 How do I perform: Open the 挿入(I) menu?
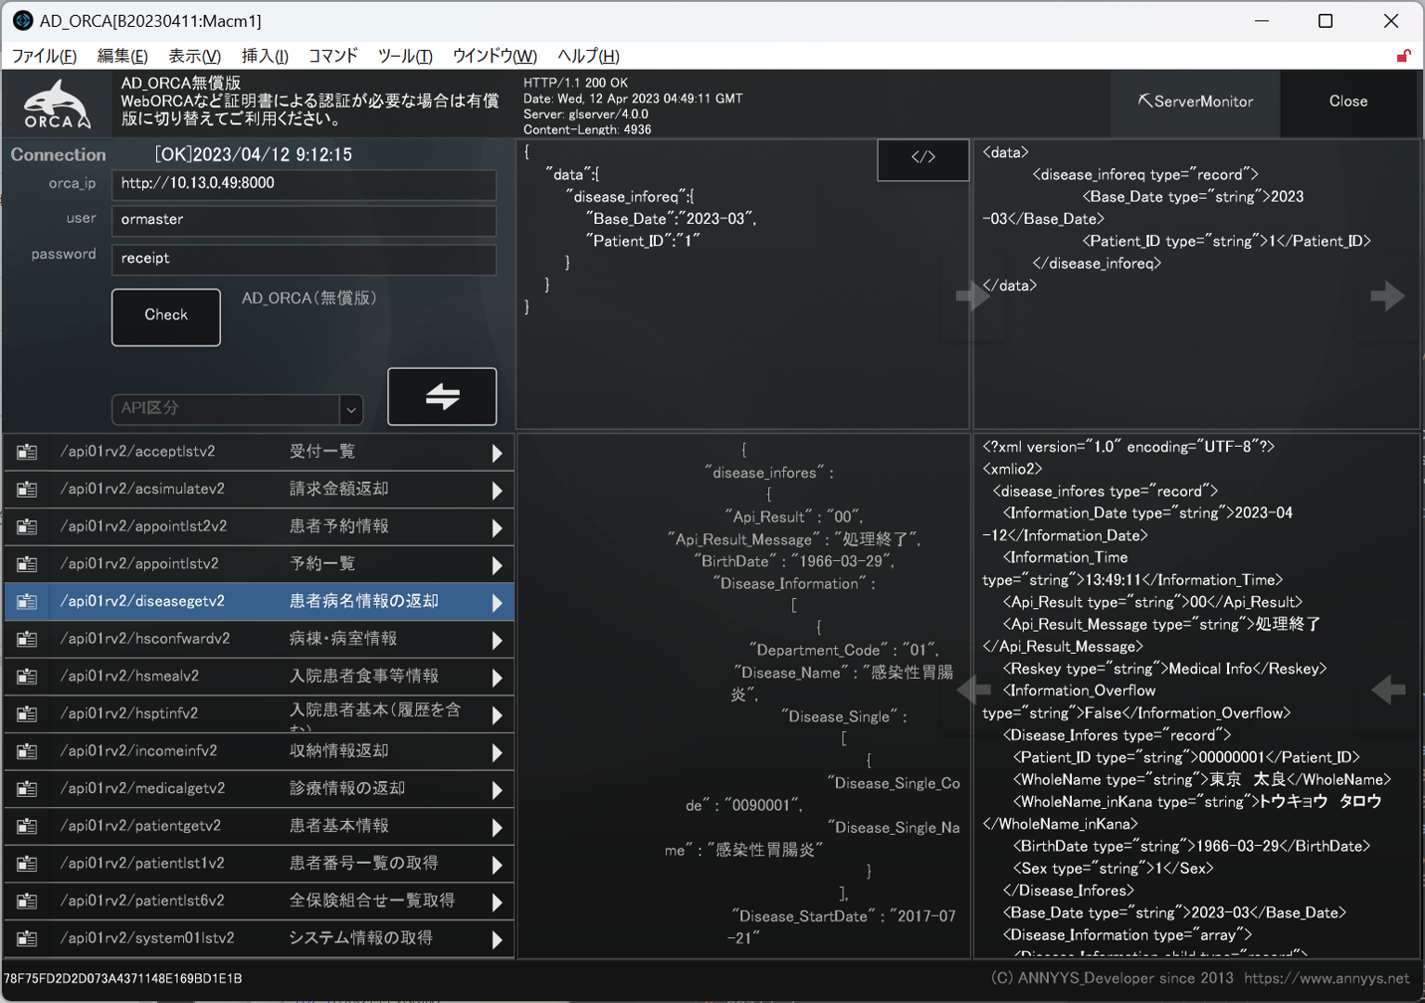(x=265, y=56)
